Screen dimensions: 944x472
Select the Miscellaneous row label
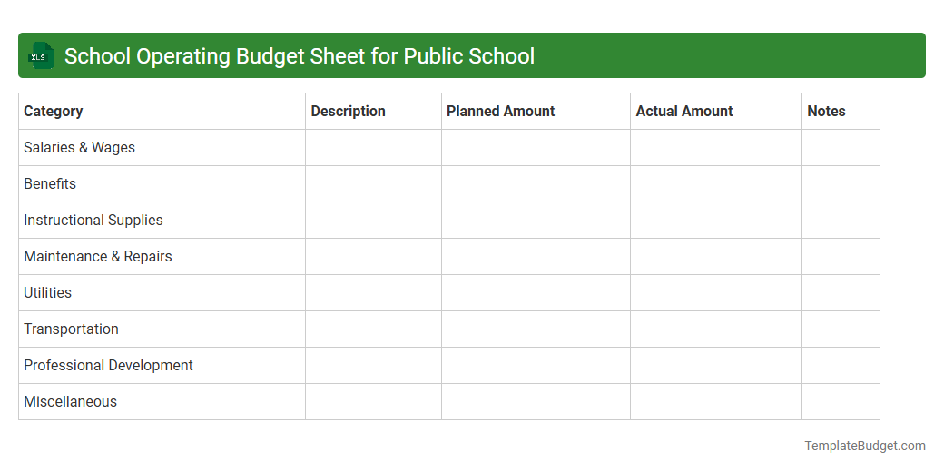(71, 401)
